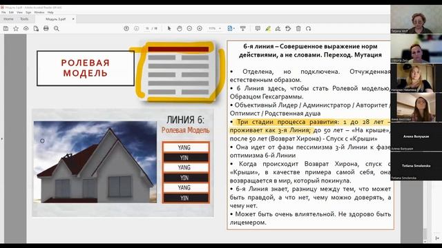Activate the selection arrow tool
442x248 pixels.
169,28
